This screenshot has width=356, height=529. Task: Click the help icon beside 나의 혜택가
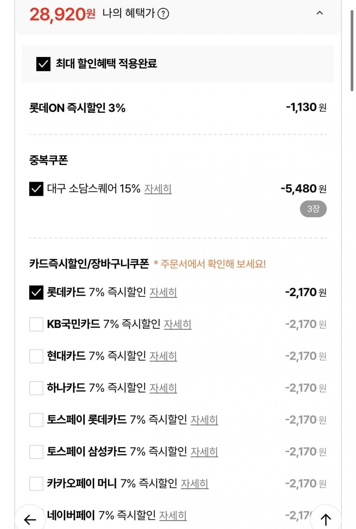pyautogui.click(x=163, y=14)
